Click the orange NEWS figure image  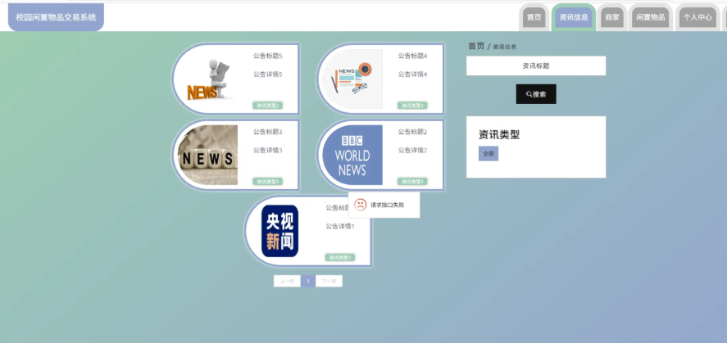click(x=208, y=79)
